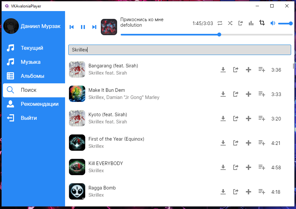Skip to the previous track
The width and height of the screenshot is (296, 209).
pyautogui.click(x=72, y=27)
